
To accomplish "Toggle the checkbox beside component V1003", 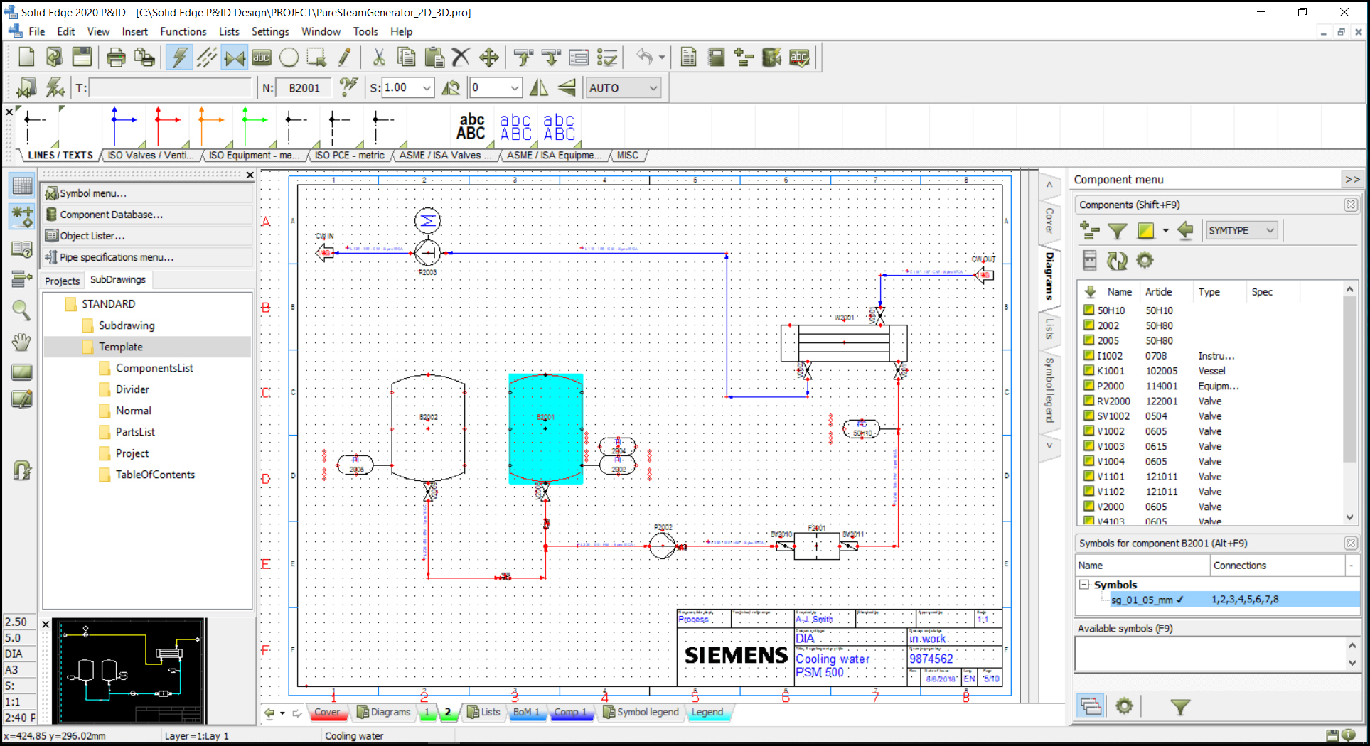I will pyautogui.click(x=1090, y=446).
